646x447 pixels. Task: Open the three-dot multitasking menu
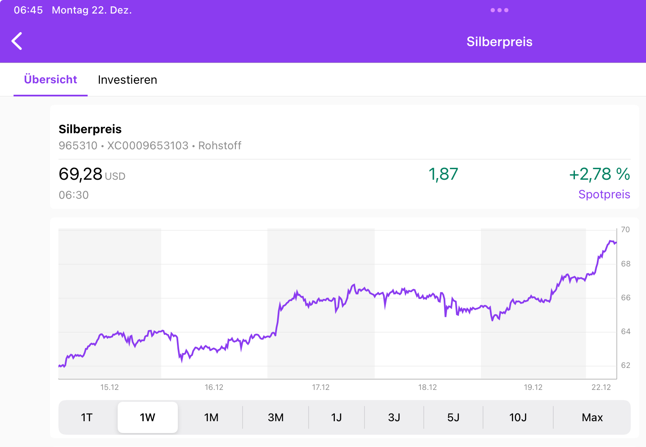tap(499, 10)
